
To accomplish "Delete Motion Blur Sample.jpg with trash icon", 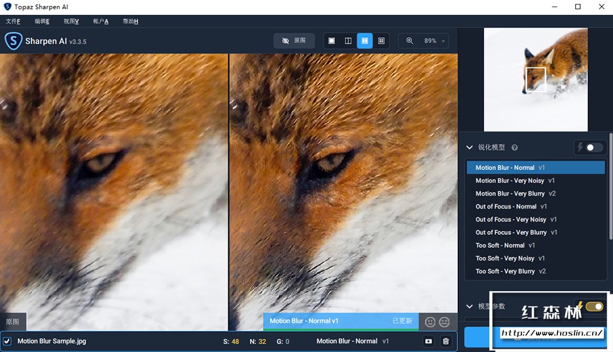I will [446, 341].
